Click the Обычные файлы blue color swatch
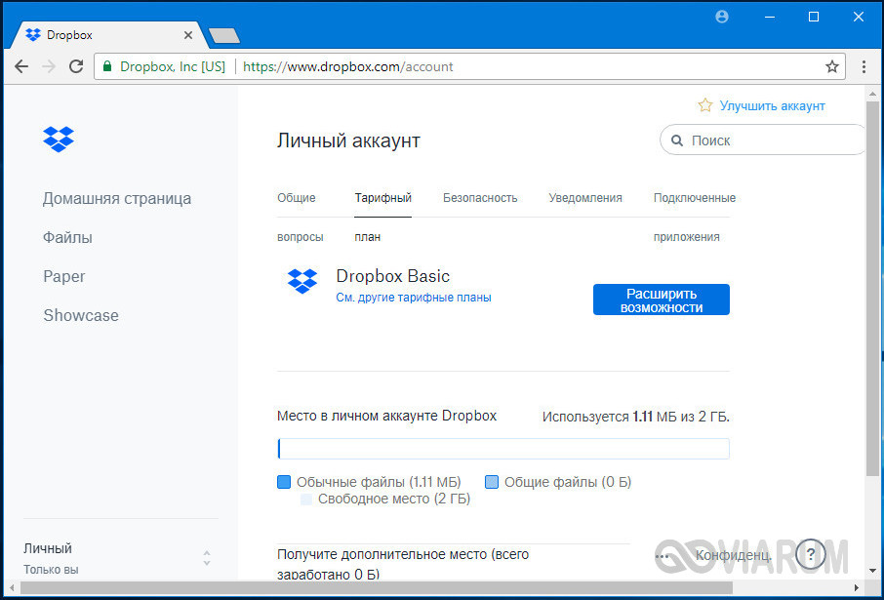The image size is (884, 600). (x=284, y=482)
